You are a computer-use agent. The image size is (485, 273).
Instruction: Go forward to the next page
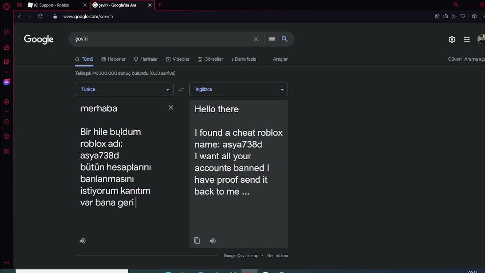tap(30, 16)
